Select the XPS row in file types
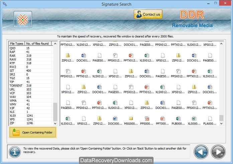The width and height of the screenshot is (233, 164). coord(30,119)
